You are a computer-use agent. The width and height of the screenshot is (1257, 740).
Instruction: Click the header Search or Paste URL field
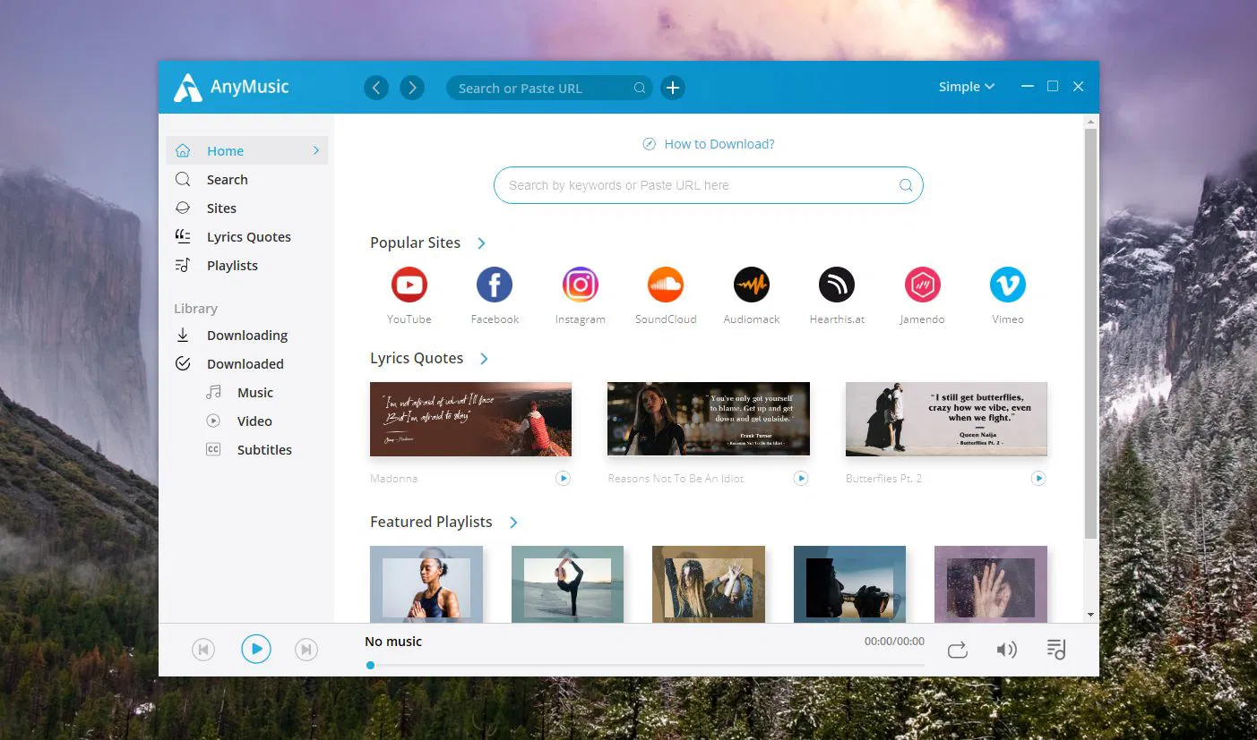tap(550, 88)
